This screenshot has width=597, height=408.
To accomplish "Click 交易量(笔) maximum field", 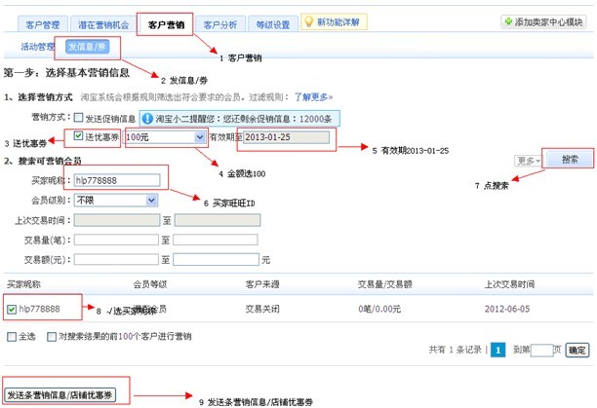I will 216,240.
